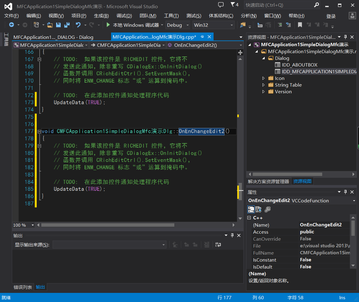Start debugging with the green play arrow

[x=108, y=25]
